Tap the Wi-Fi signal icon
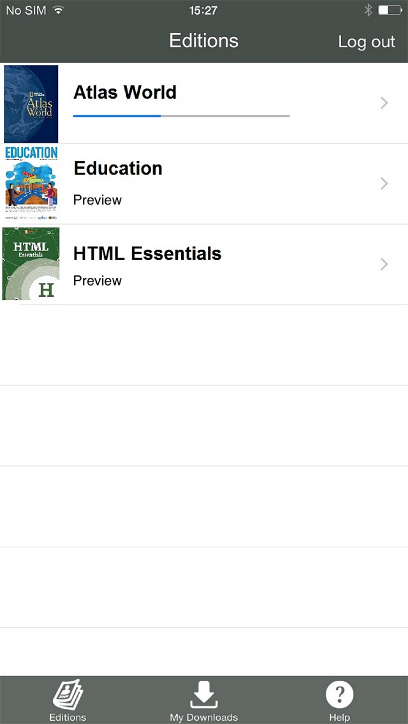This screenshot has height=724, width=408. click(58, 10)
